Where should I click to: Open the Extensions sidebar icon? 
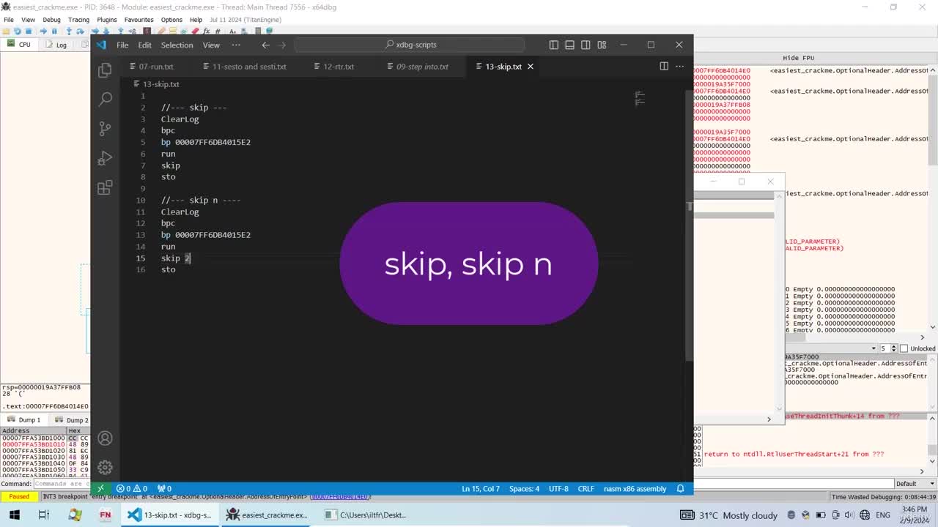(x=105, y=187)
